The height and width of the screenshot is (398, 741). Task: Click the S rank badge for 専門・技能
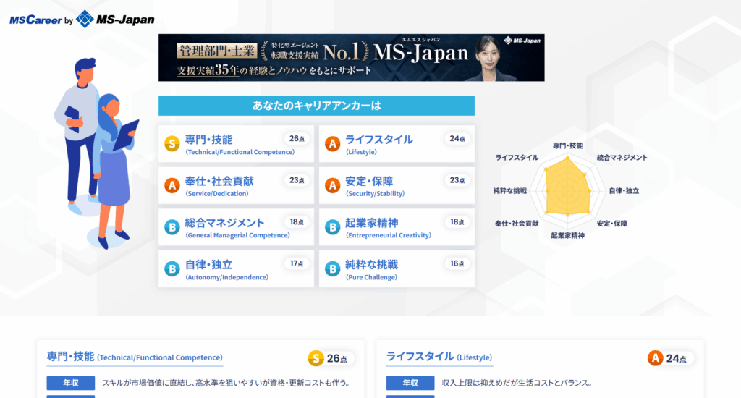pos(172,144)
